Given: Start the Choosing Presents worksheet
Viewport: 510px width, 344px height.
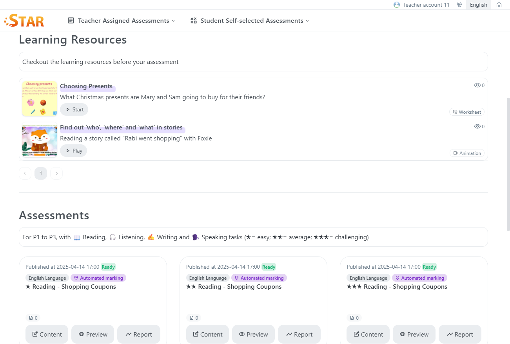Looking at the screenshot, I should pos(74,109).
